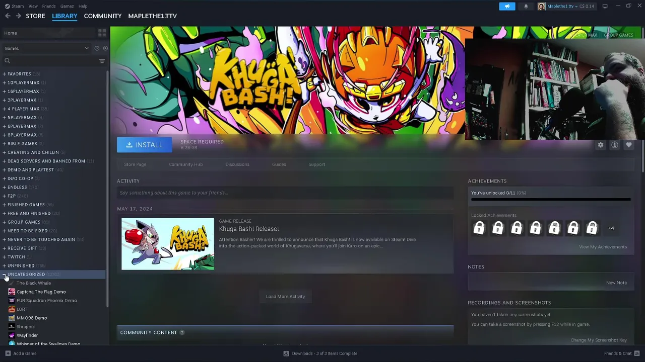Open the Friends & Chat icon

click(x=637, y=353)
